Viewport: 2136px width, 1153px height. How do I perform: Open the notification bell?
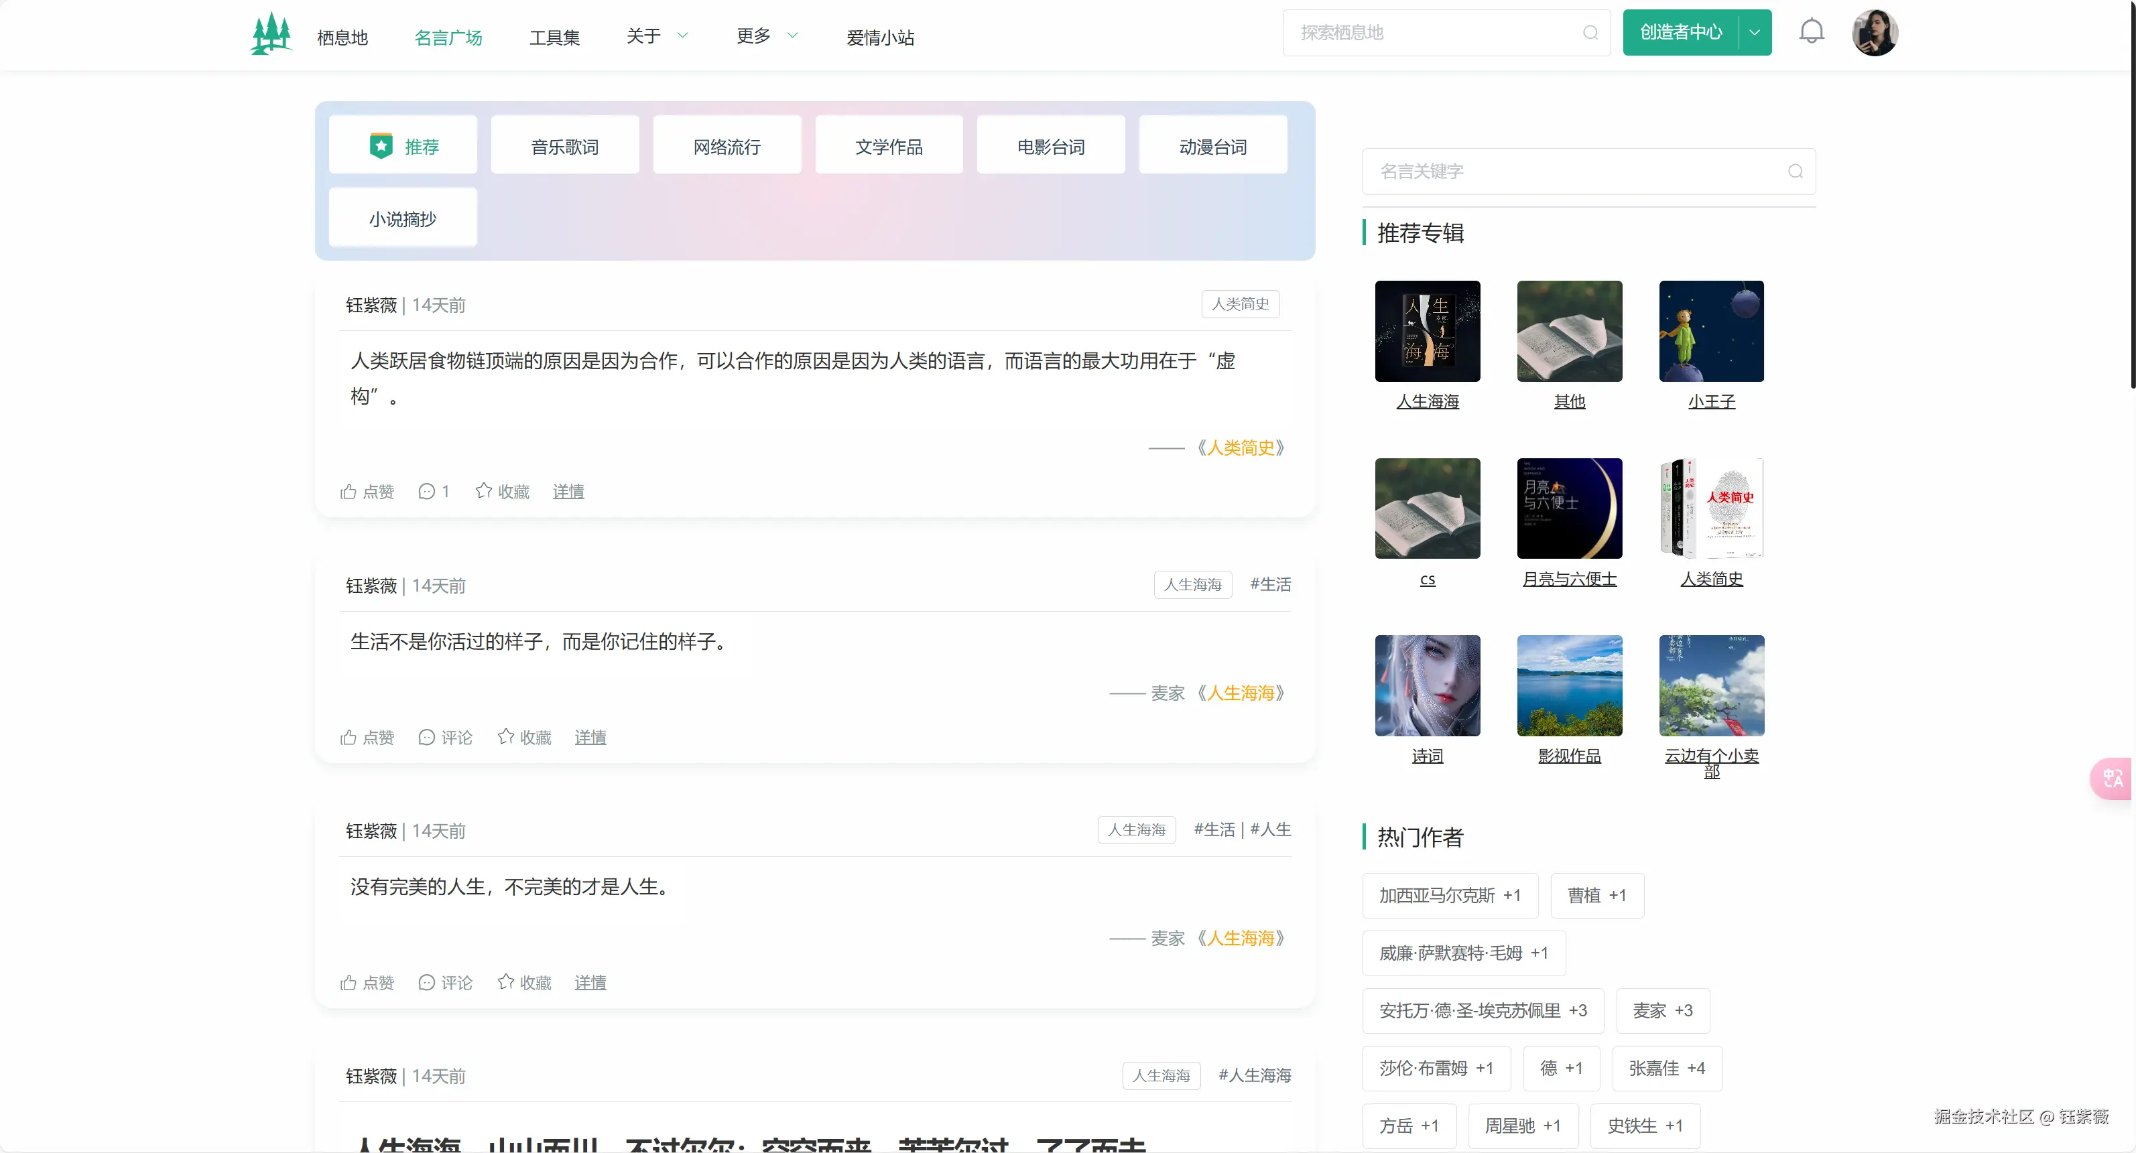[1812, 32]
